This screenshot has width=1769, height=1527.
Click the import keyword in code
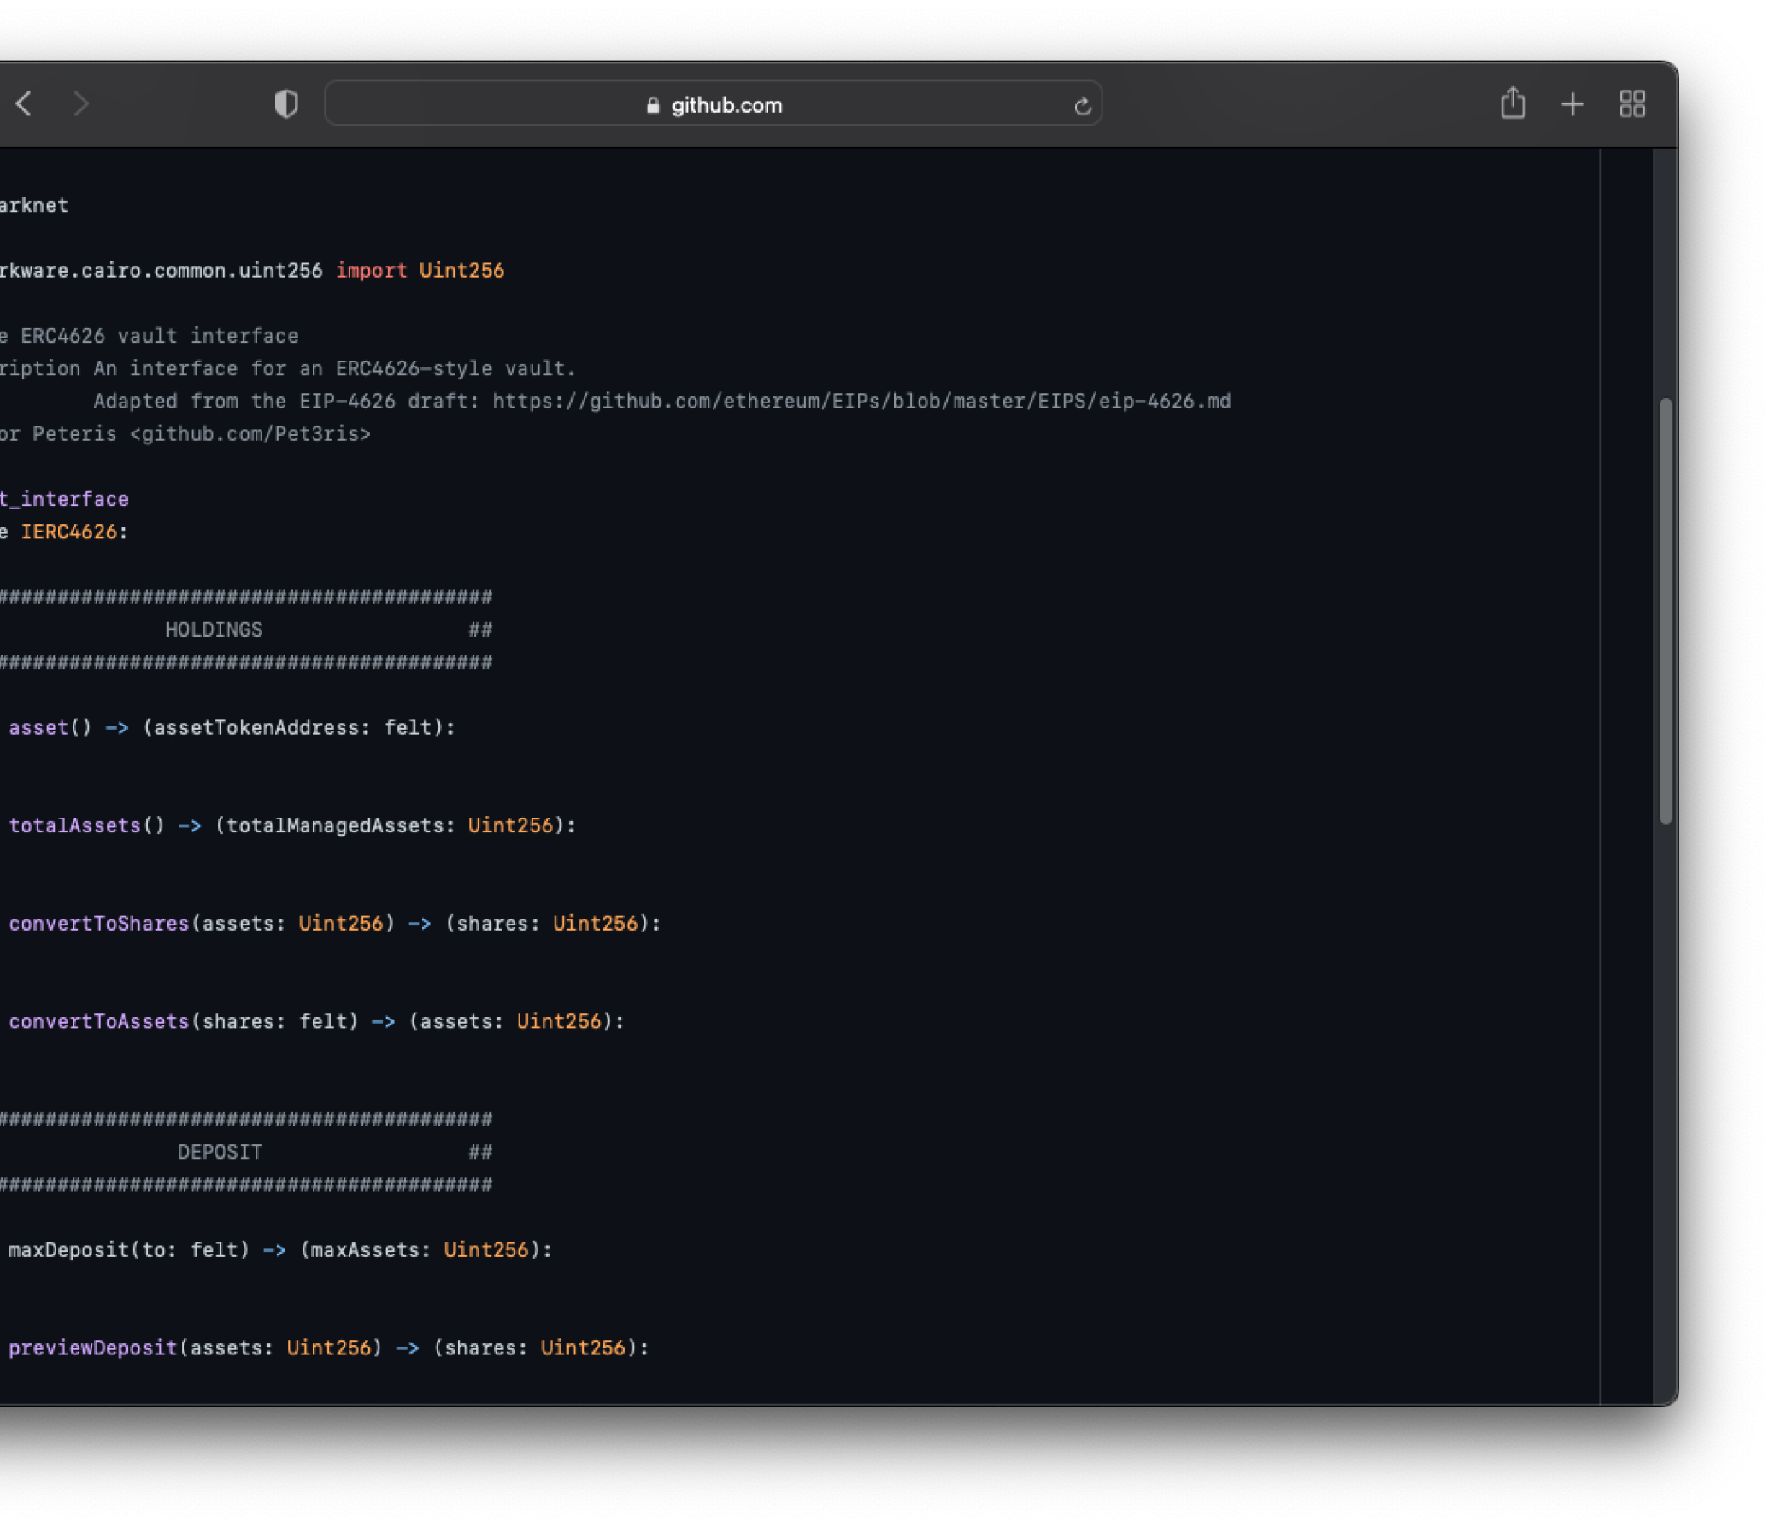[371, 271]
